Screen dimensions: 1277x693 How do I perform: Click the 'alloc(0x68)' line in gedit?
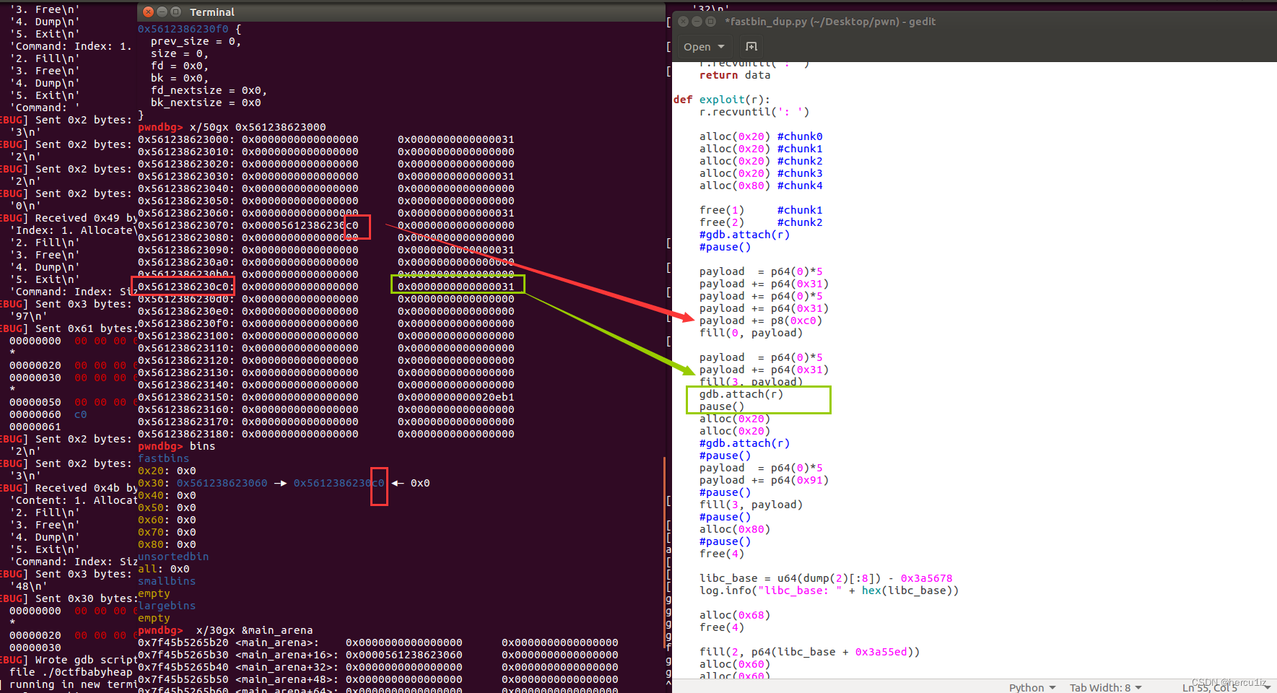click(735, 615)
